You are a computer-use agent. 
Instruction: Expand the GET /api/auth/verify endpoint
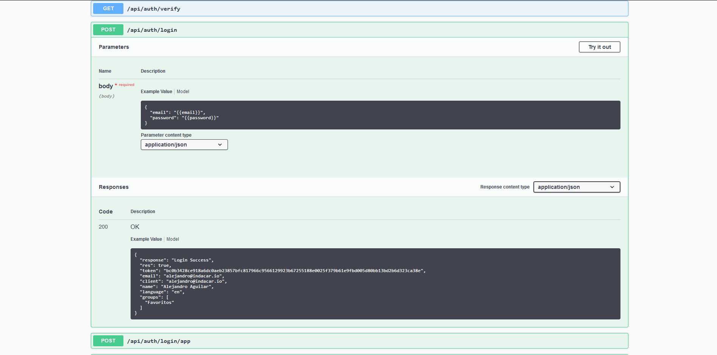[x=359, y=8]
